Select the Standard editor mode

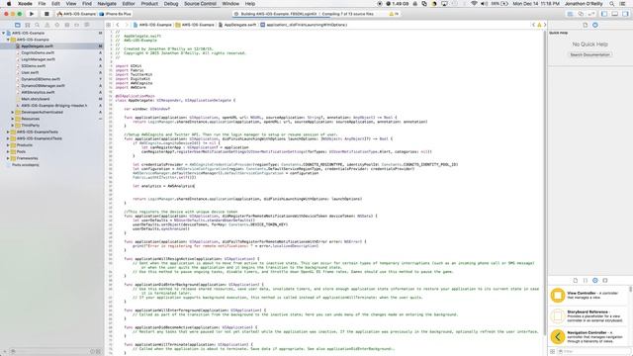(570, 14)
